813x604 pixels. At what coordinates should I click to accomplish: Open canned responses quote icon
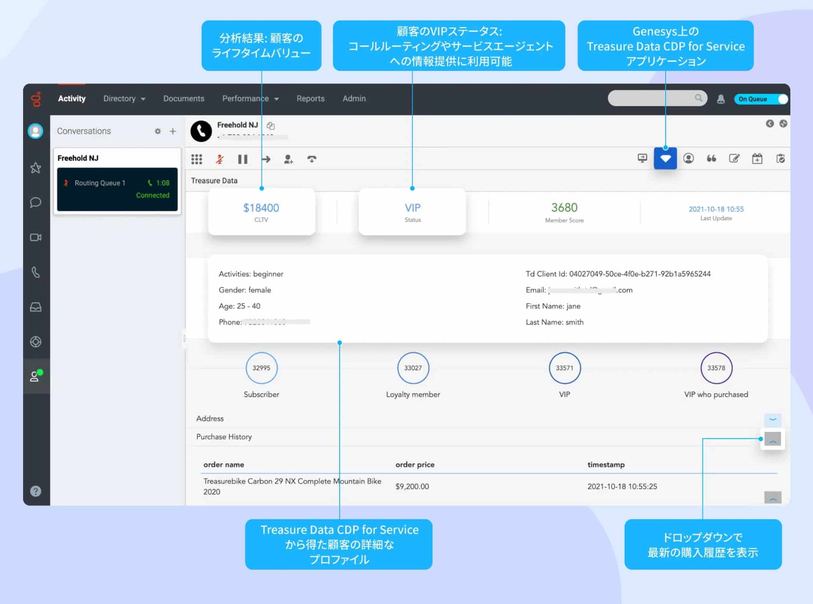pos(711,158)
